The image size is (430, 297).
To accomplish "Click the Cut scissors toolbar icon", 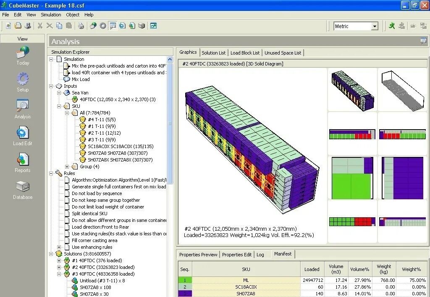I will [x=40, y=26].
